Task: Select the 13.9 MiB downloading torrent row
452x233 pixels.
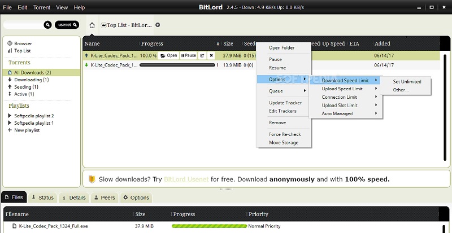Action: click(261, 65)
